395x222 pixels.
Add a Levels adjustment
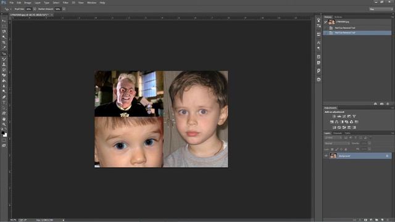coord(339,117)
